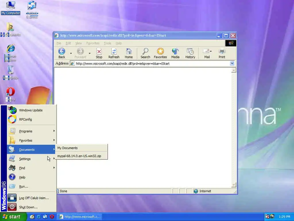
Task: Open the File menu
Action: tap(59, 43)
